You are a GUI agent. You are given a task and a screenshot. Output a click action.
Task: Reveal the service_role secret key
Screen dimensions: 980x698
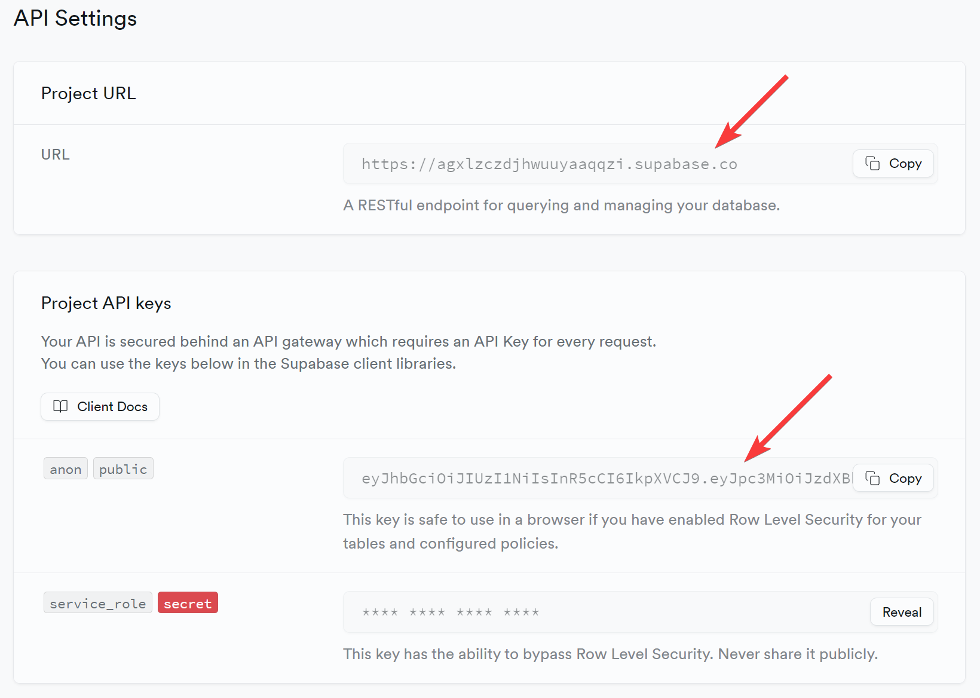[902, 612]
